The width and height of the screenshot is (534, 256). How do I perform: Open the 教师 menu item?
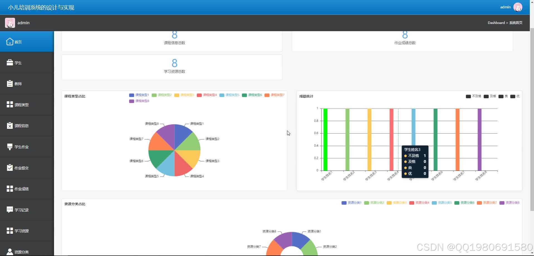27,84
